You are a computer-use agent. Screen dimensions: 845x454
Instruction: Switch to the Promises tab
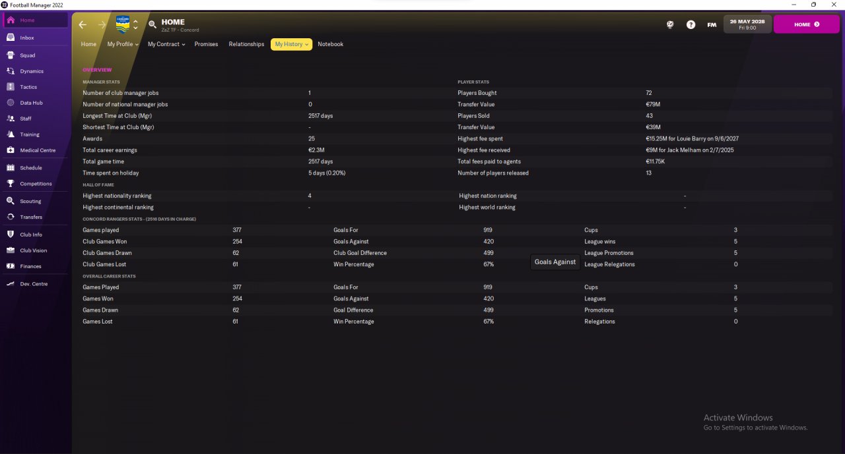[x=206, y=44]
